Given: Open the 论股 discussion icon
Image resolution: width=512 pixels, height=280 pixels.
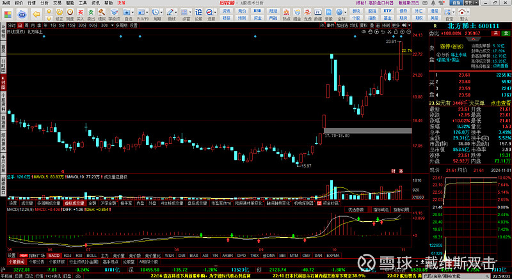Looking at the screenshot, I should (x=198, y=14).
